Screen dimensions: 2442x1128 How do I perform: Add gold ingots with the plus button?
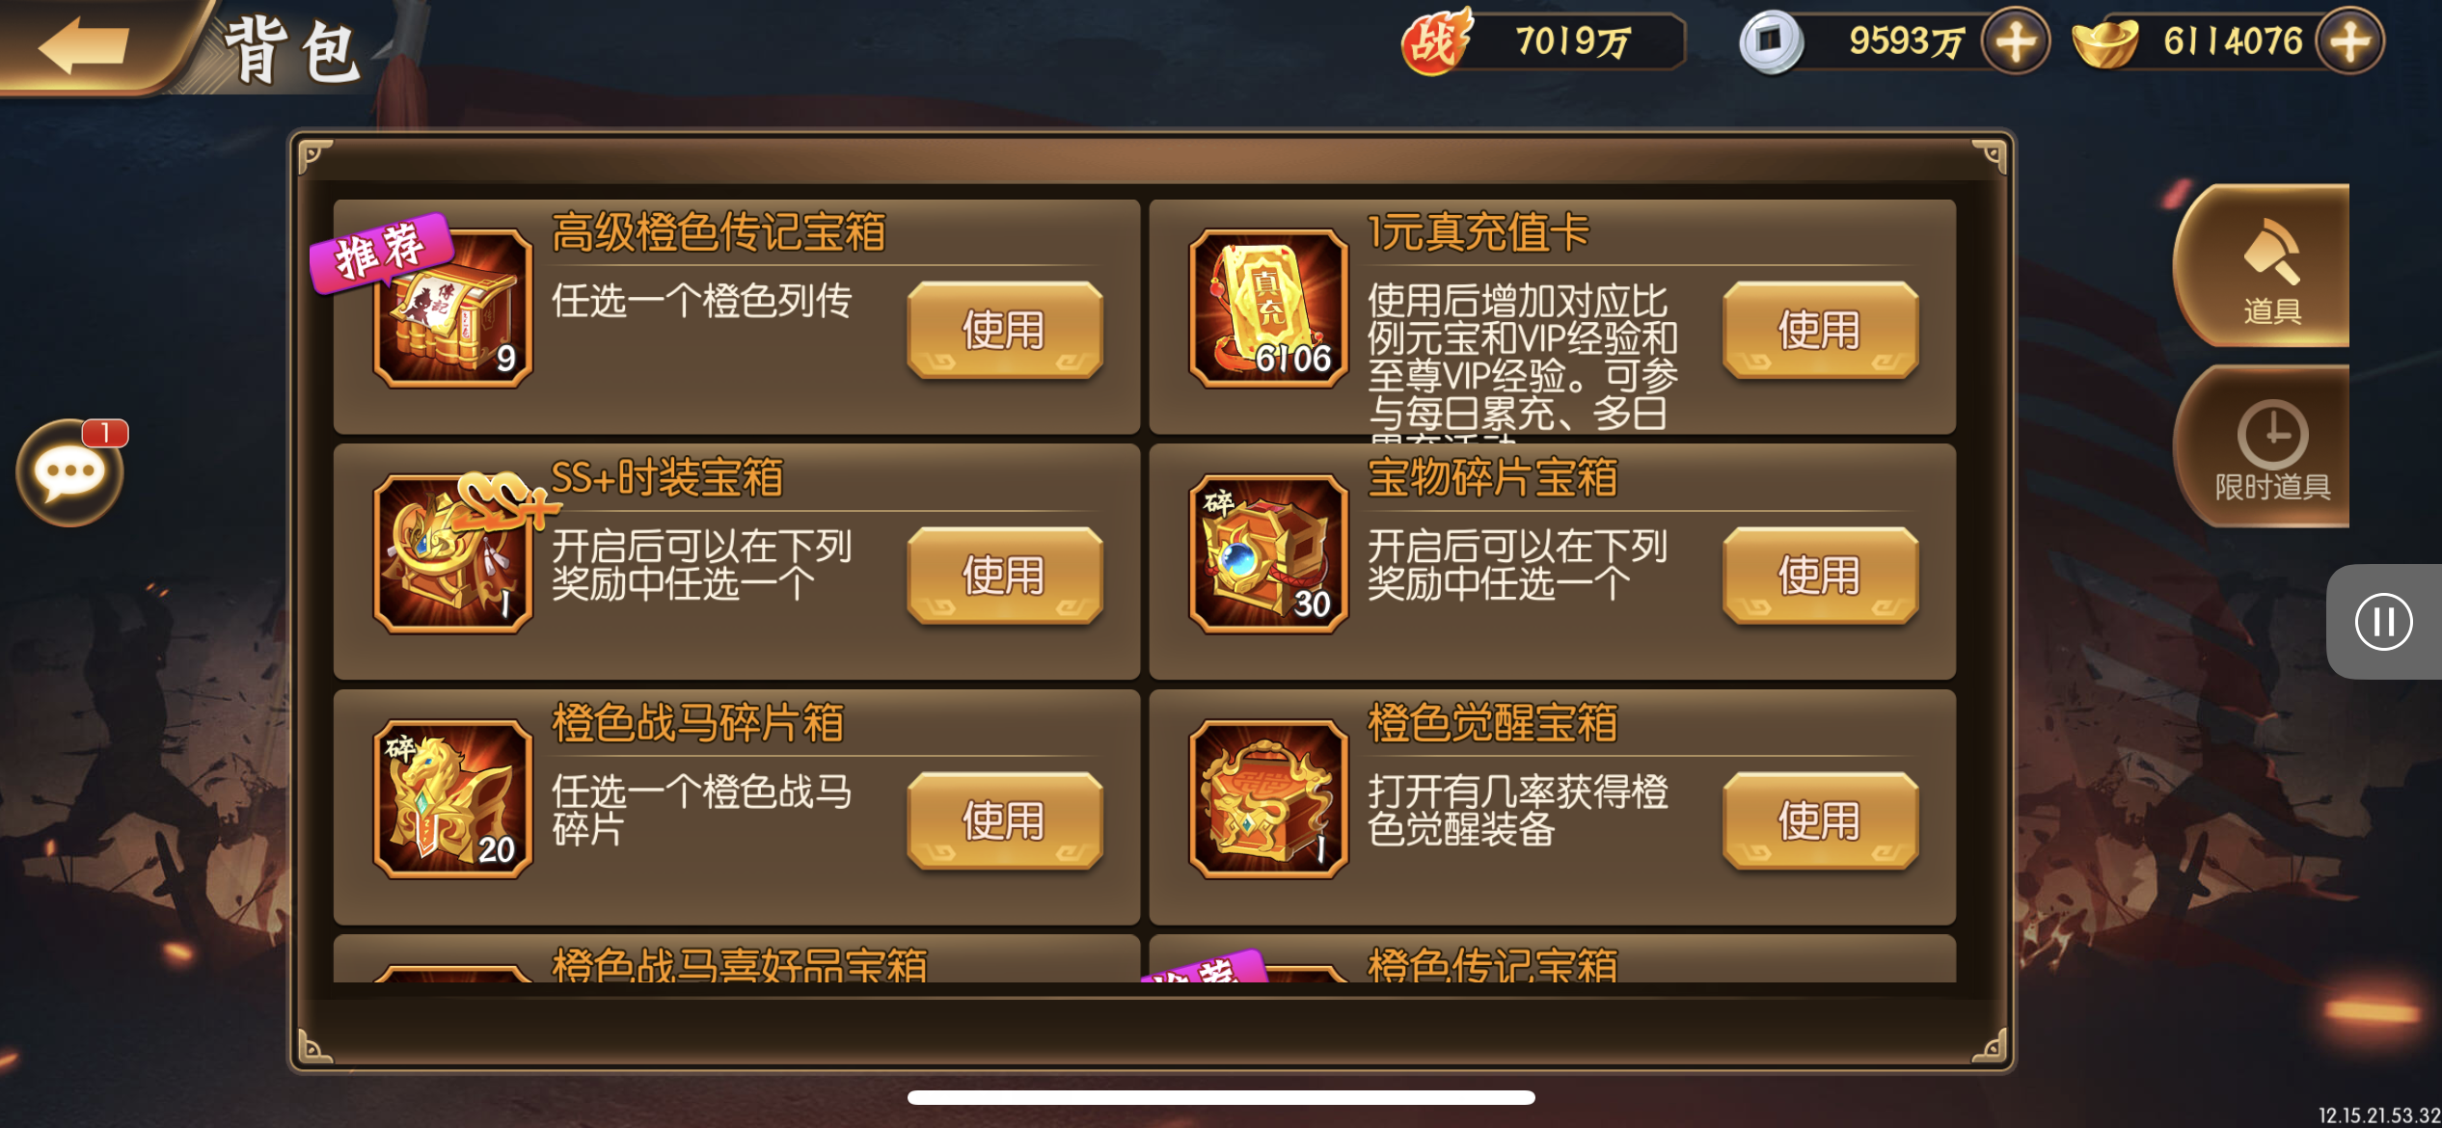2350,42
